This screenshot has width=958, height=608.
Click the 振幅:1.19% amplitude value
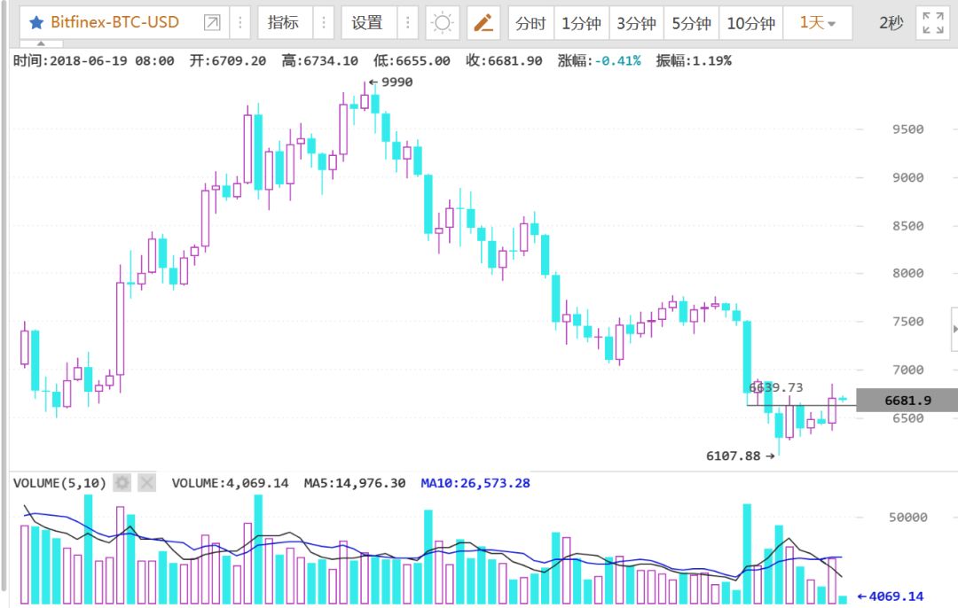click(x=694, y=60)
